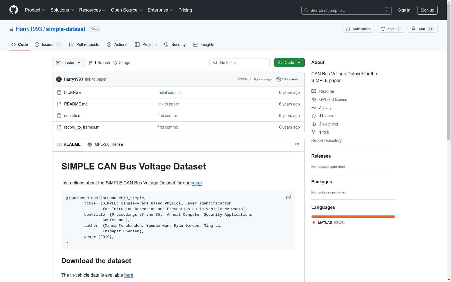This screenshot has height=282, width=451.
Task: Click the Pricing link
Action: [x=185, y=10]
